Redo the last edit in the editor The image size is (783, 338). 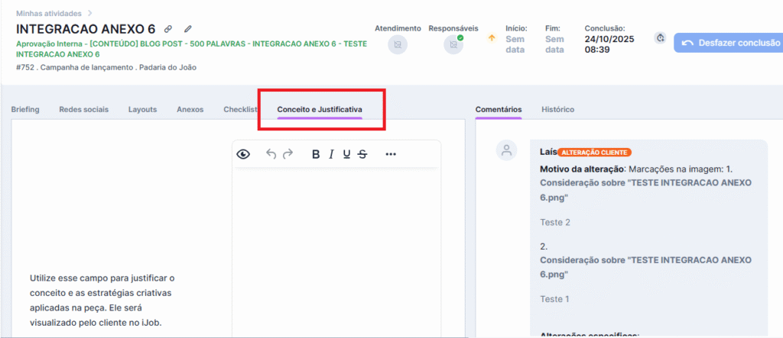pyautogui.click(x=288, y=154)
